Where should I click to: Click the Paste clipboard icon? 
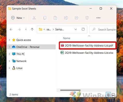[x=55, y=18]
